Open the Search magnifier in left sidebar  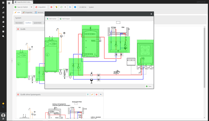3,36
